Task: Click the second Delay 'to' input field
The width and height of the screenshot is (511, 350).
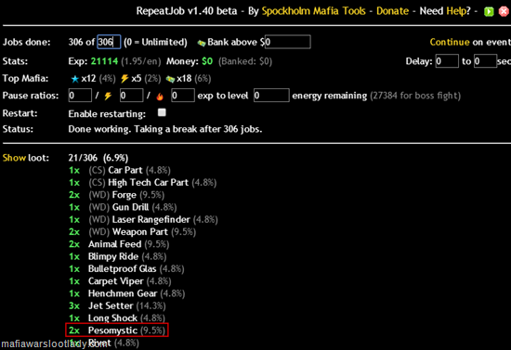Action: click(485, 61)
